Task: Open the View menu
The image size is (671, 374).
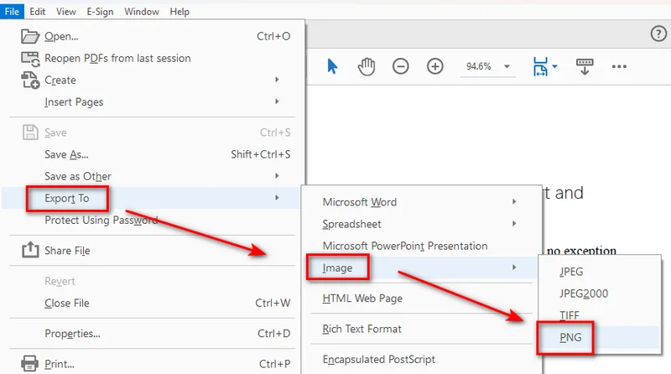Action: click(66, 12)
